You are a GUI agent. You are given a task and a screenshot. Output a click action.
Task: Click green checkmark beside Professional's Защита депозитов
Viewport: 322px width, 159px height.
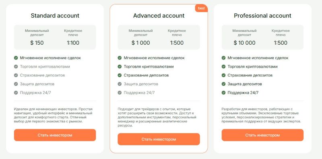point(224,84)
